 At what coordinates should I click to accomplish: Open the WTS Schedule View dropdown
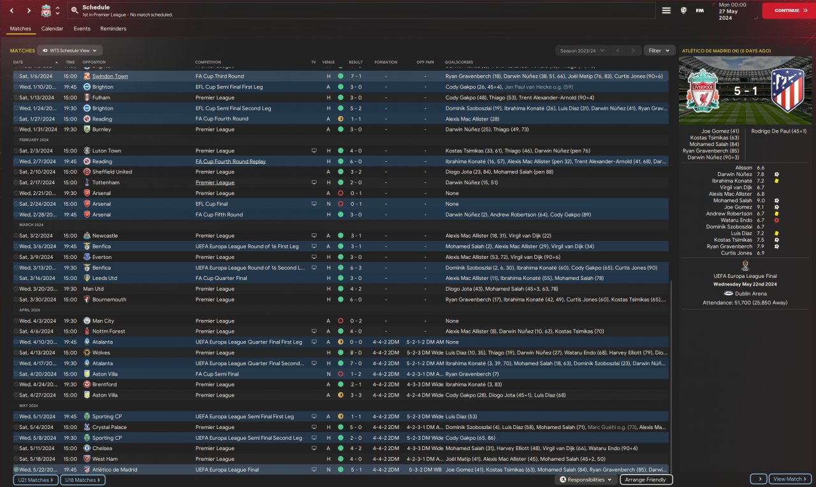[x=70, y=50]
